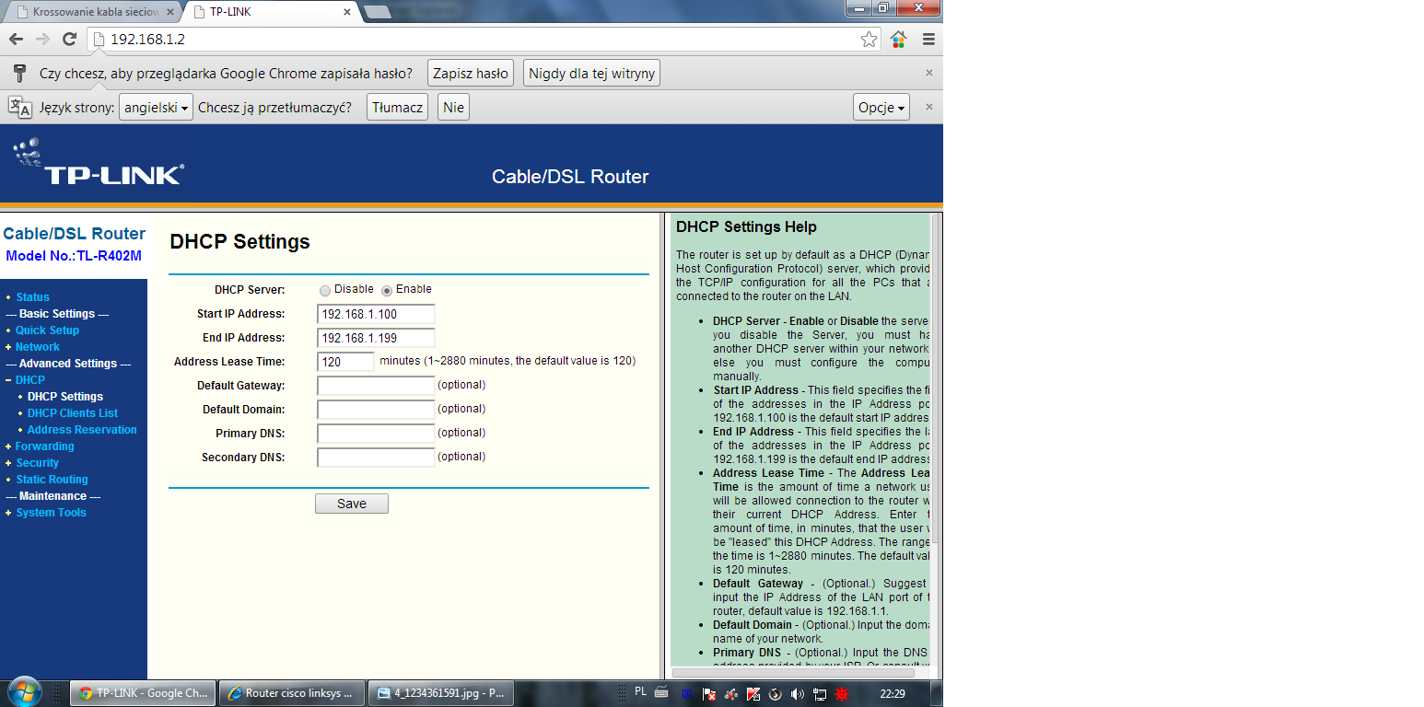Switch to the 'Router cisco linksys' taskbar window
The height and width of the screenshot is (707, 1424).
293,693
